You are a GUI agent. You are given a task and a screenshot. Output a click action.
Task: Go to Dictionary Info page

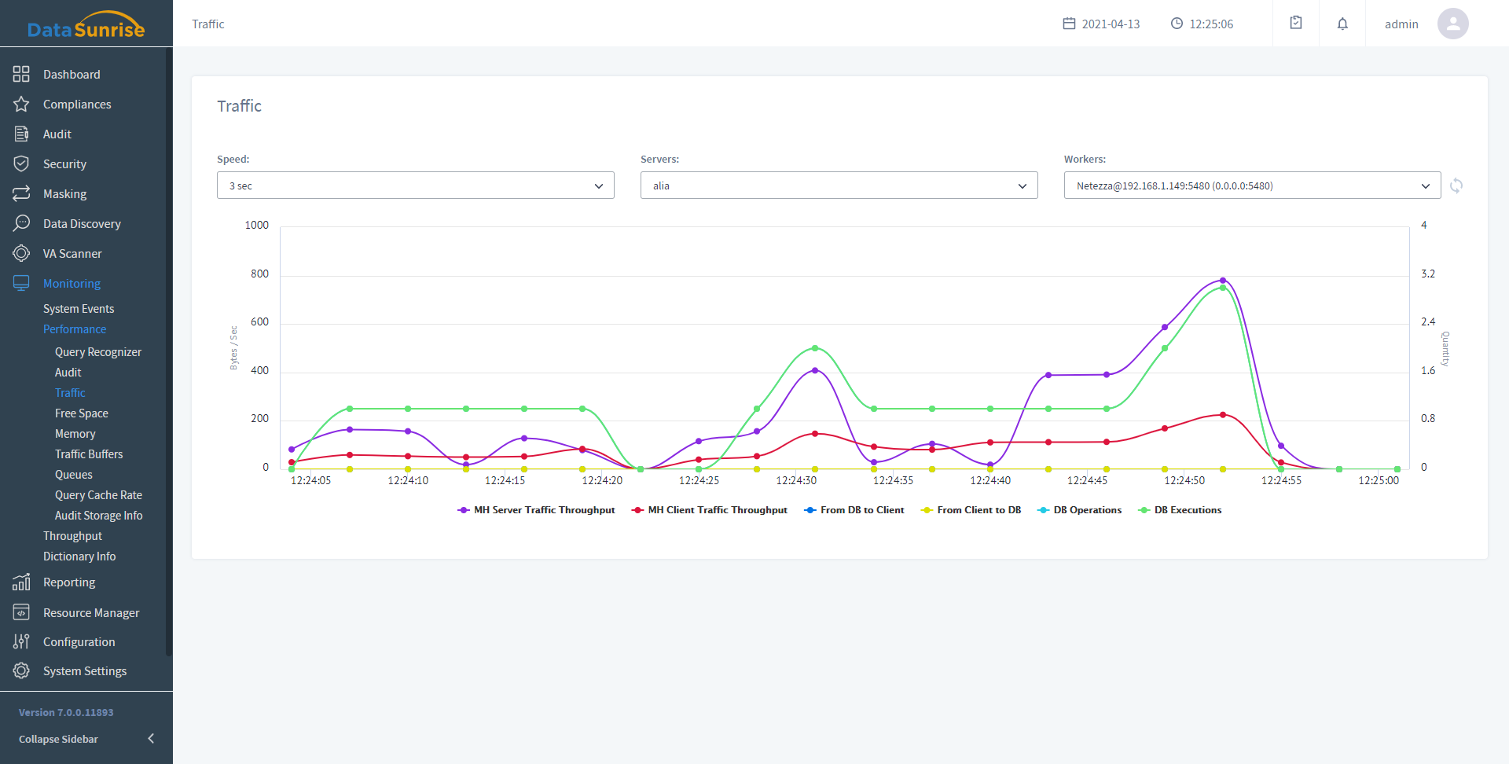coord(79,556)
